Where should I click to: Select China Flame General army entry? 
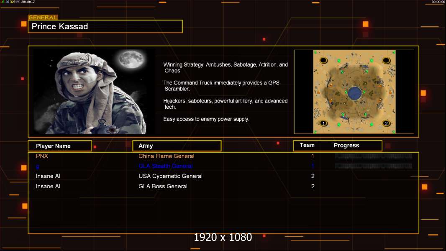tap(167, 156)
